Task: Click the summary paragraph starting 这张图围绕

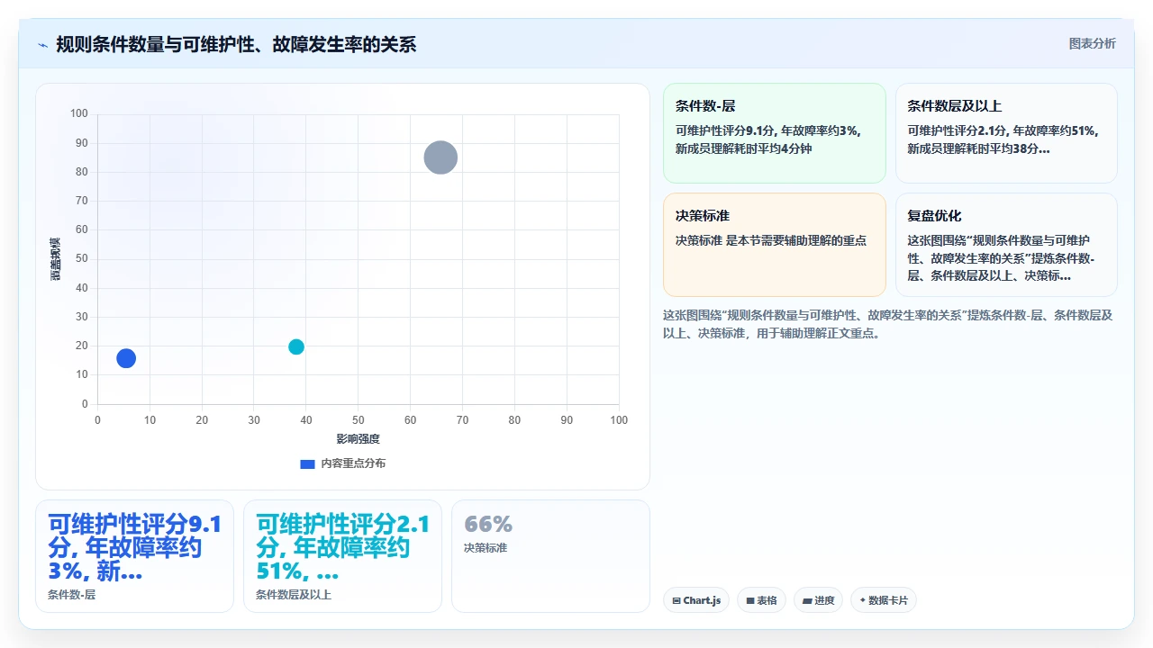Action: point(888,324)
